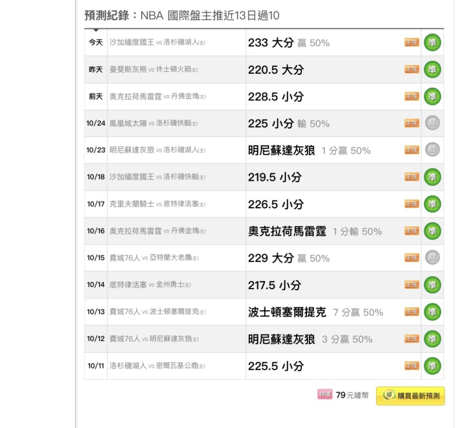Click the orange 主推 badge in the 10/24 row

tap(412, 123)
